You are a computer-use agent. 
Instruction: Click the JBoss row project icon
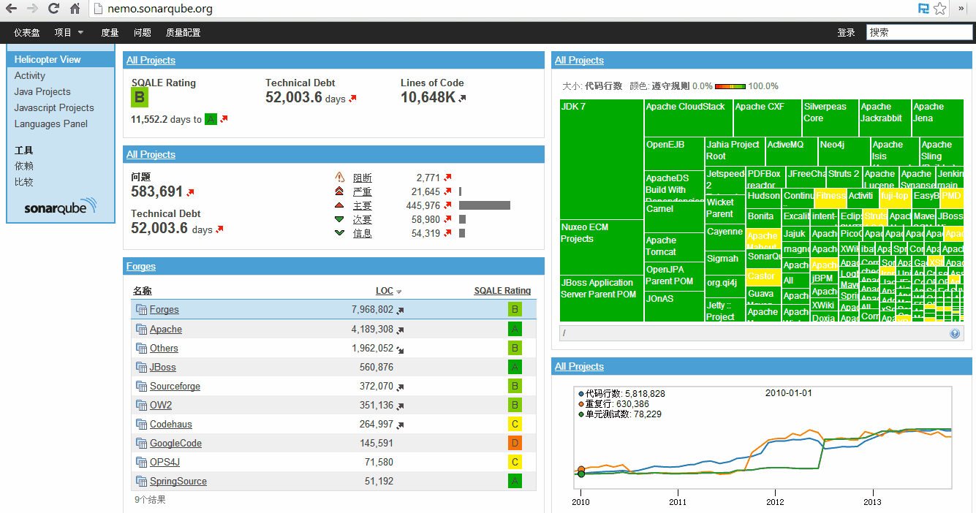[141, 367]
